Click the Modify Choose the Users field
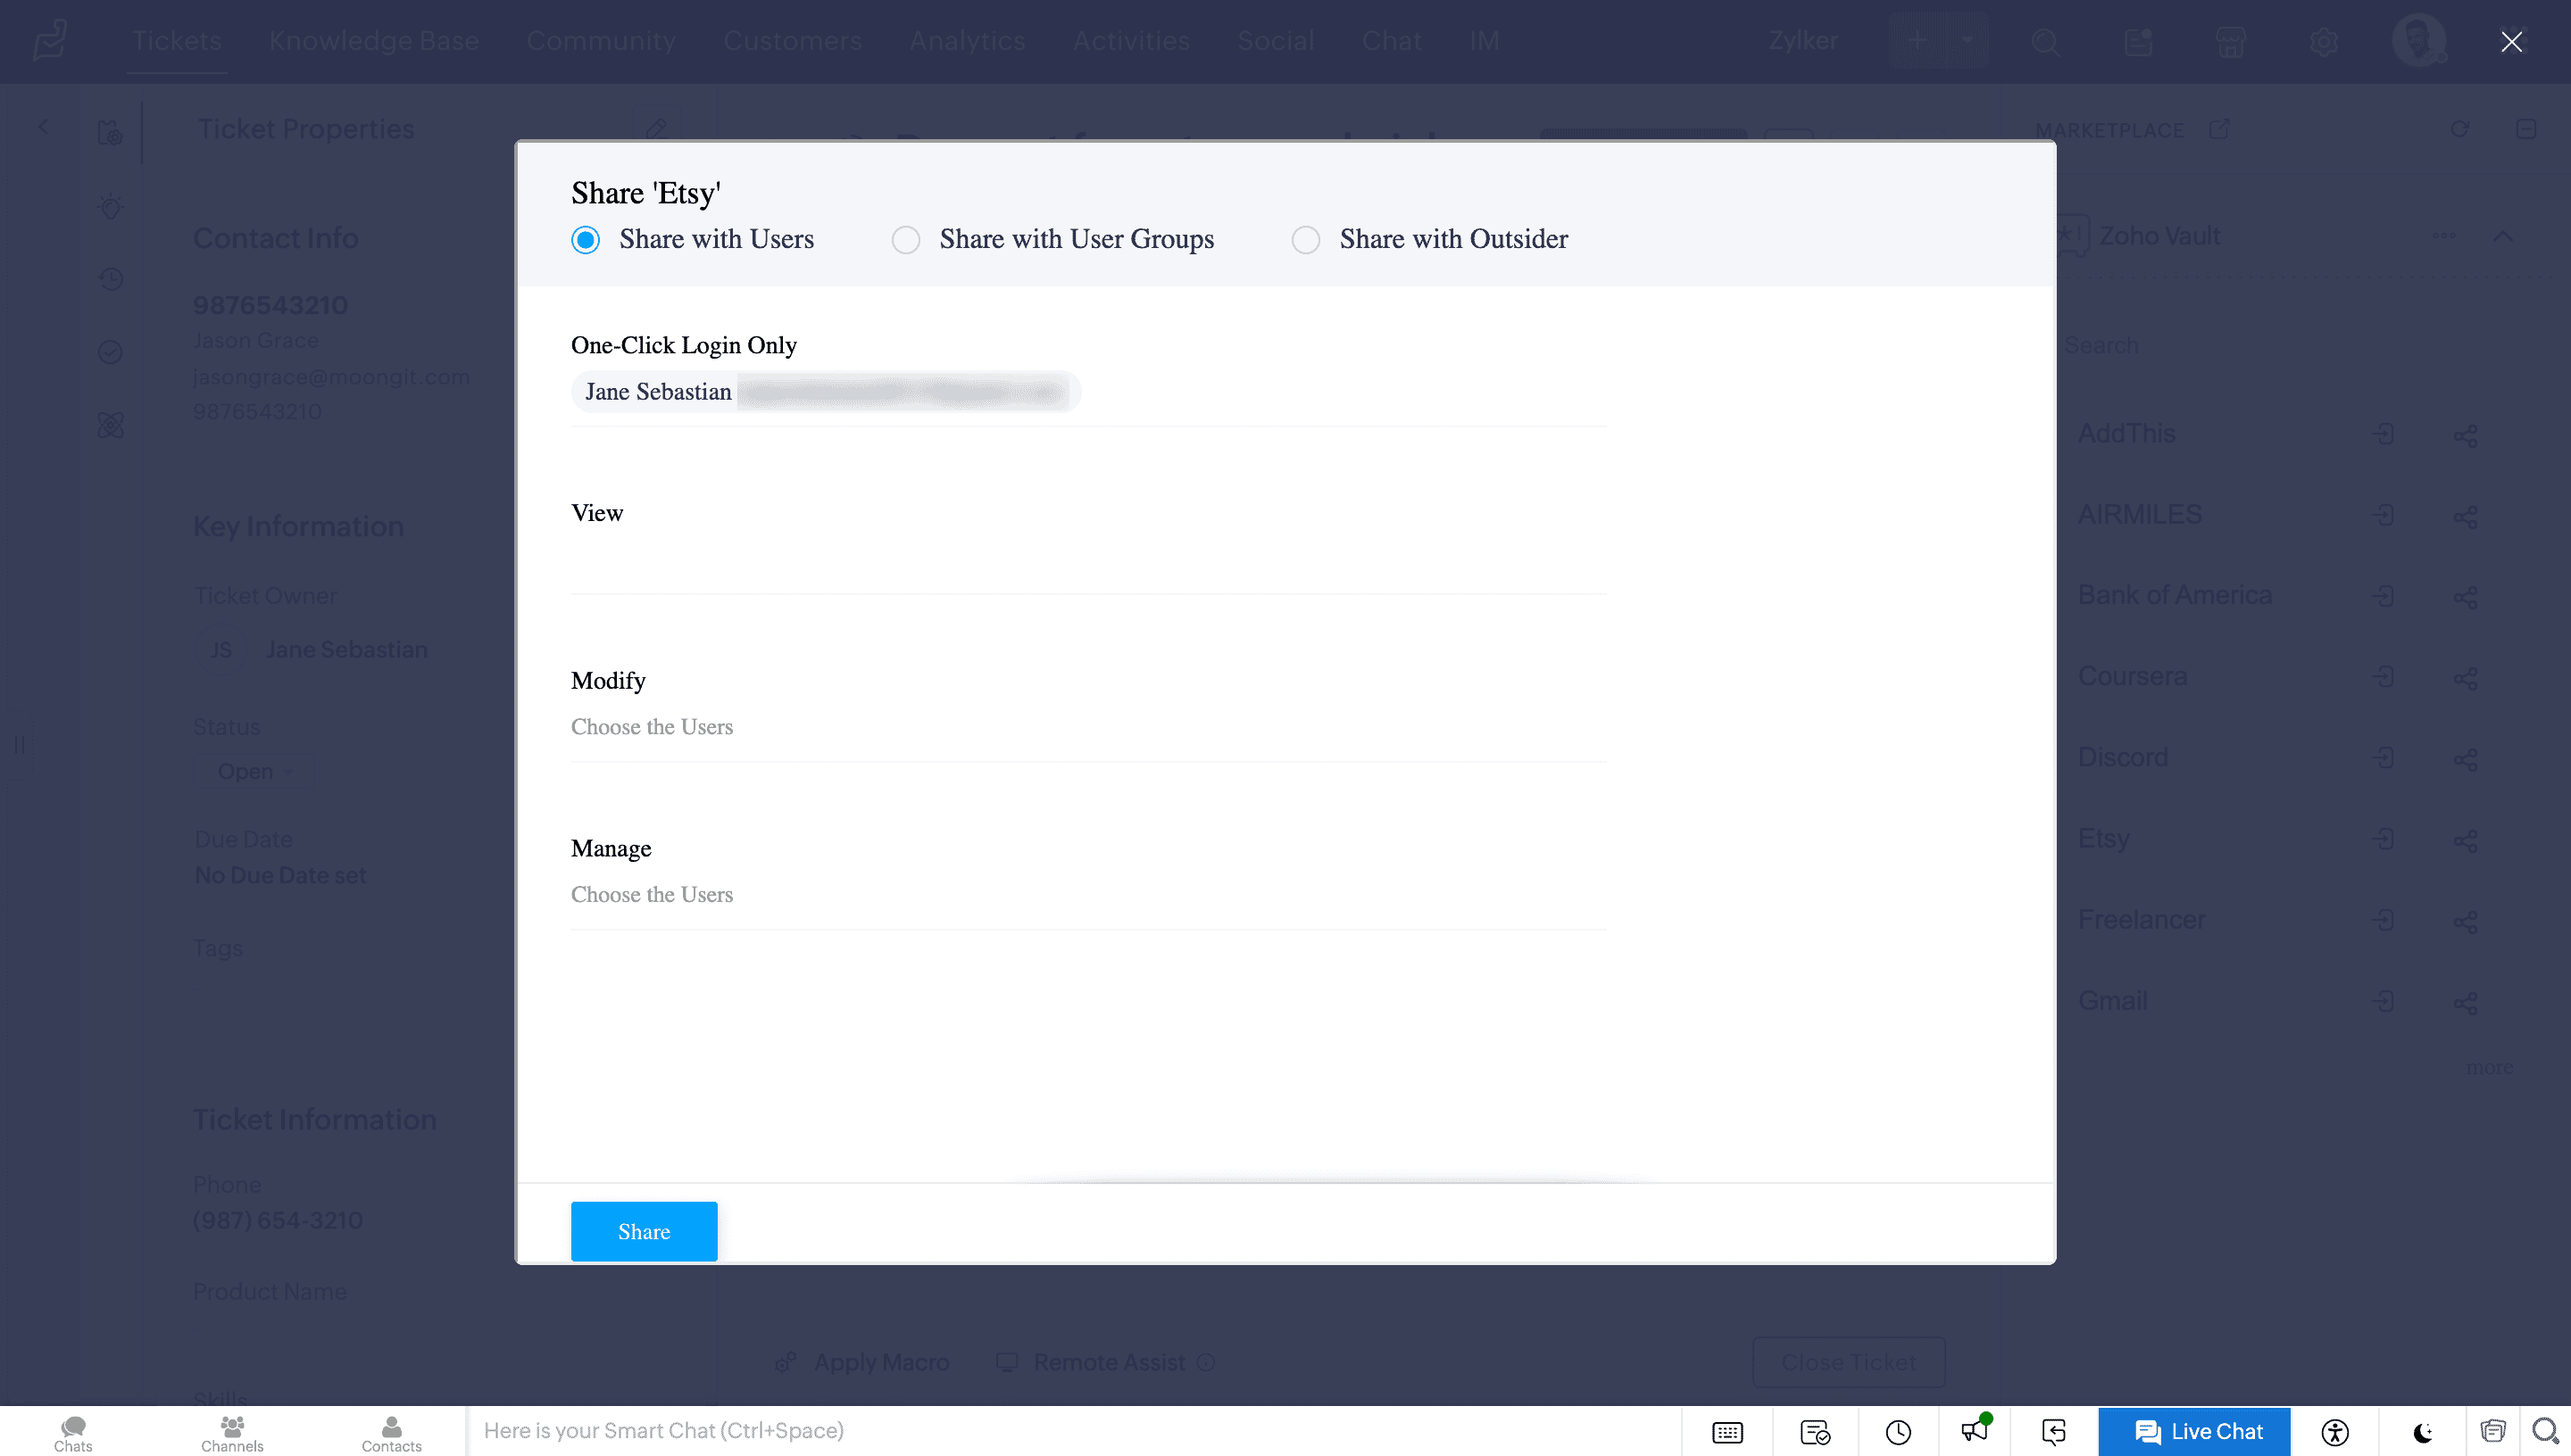 [x=1088, y=727]
